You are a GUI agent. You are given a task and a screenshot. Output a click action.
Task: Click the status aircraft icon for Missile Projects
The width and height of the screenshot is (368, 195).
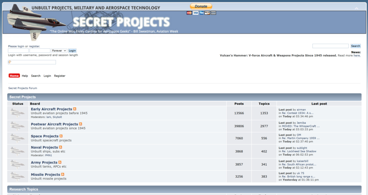click(x=18, y=177)
